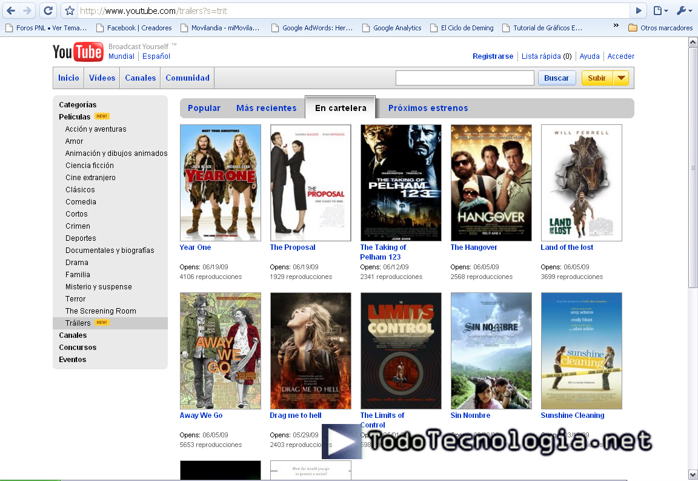Click the browser back arrow

(x=11, y=10)
